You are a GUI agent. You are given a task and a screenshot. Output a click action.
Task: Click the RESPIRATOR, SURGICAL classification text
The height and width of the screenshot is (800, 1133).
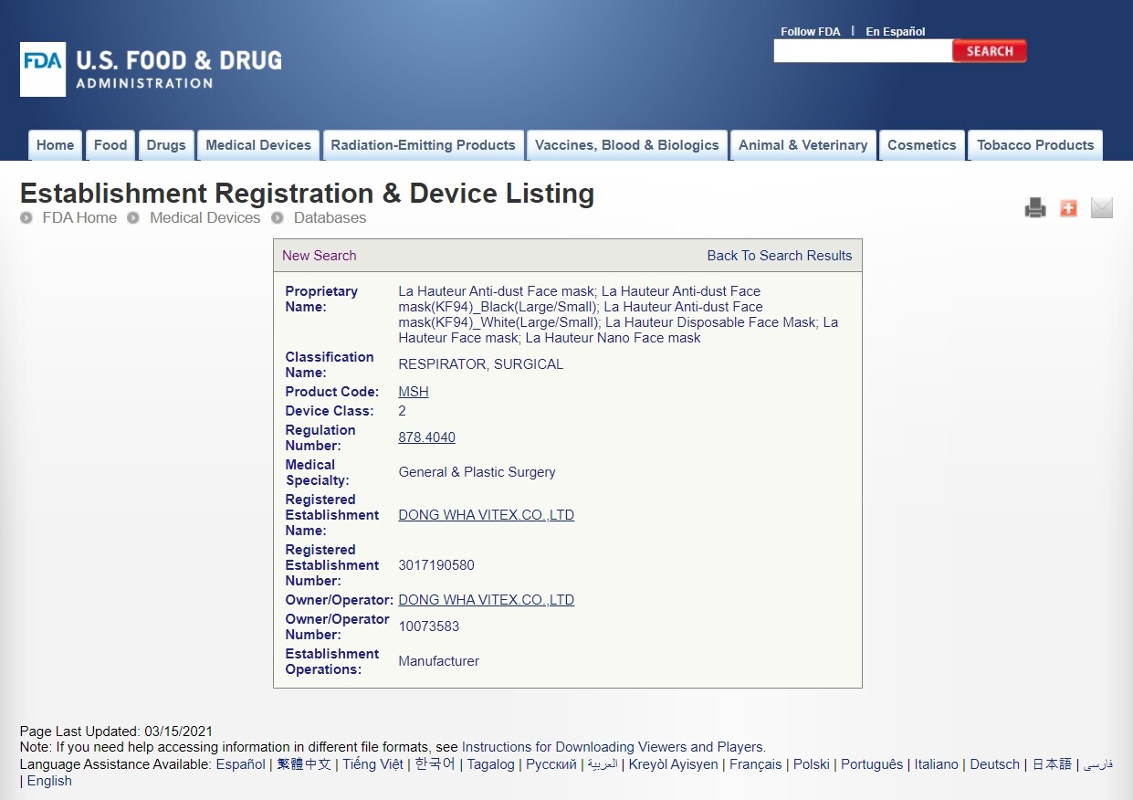[x=481, y=364]
